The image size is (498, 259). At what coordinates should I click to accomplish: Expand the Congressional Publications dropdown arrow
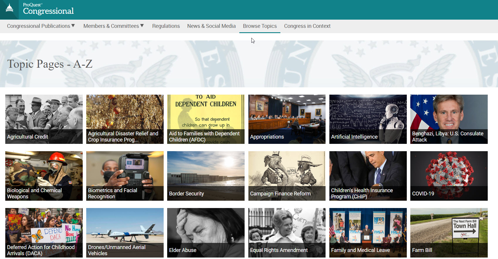pyautogui.click(x=73, y=26)
